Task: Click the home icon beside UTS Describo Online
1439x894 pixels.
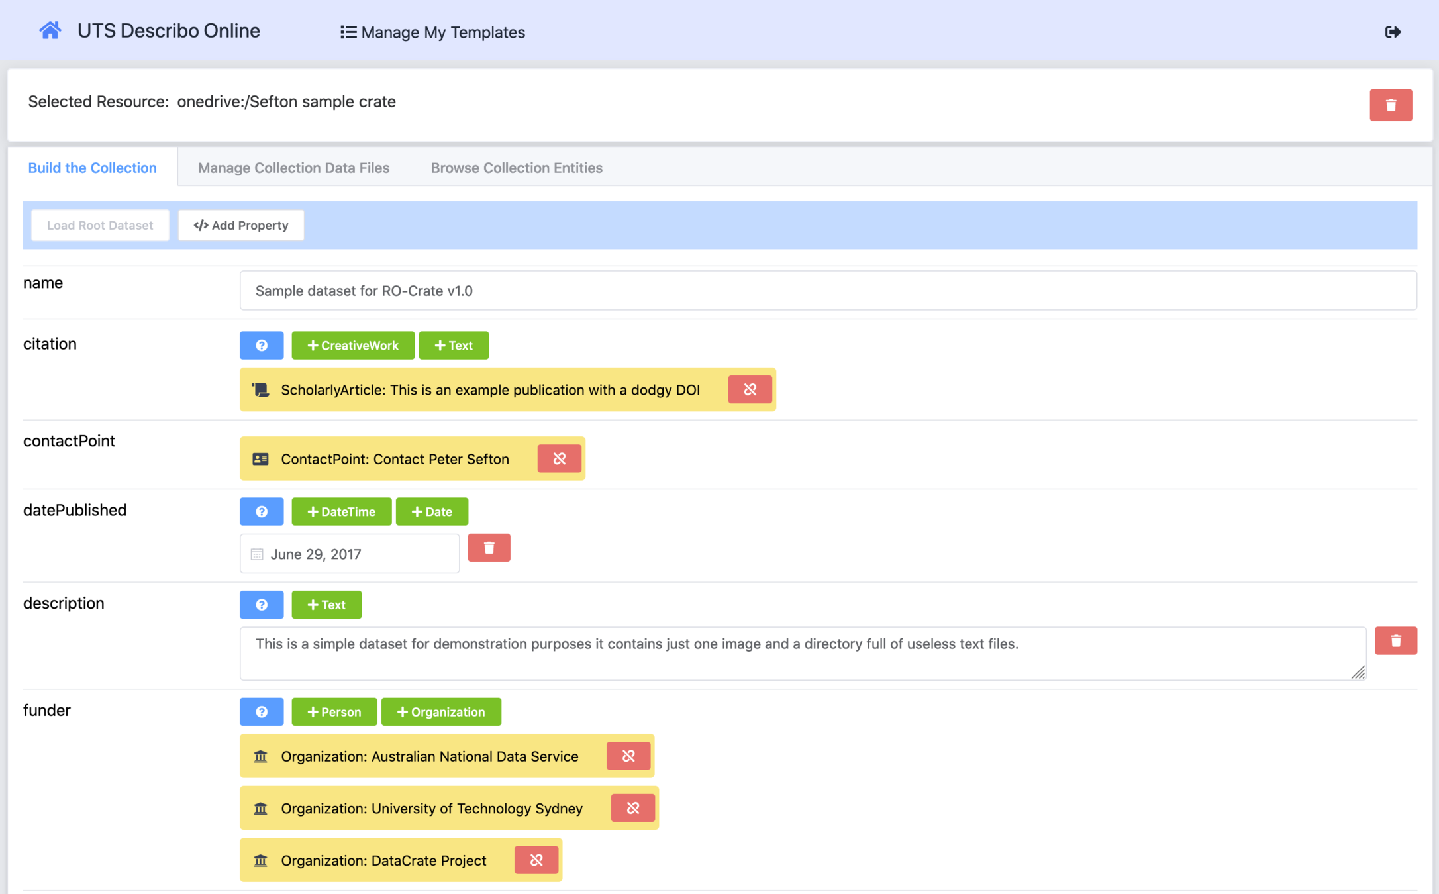Action: [x=50, y=30]
